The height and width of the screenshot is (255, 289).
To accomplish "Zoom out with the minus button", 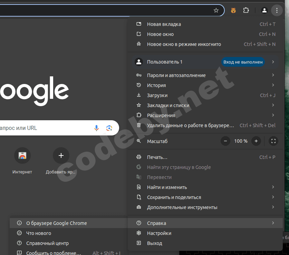I will [225, 141].
